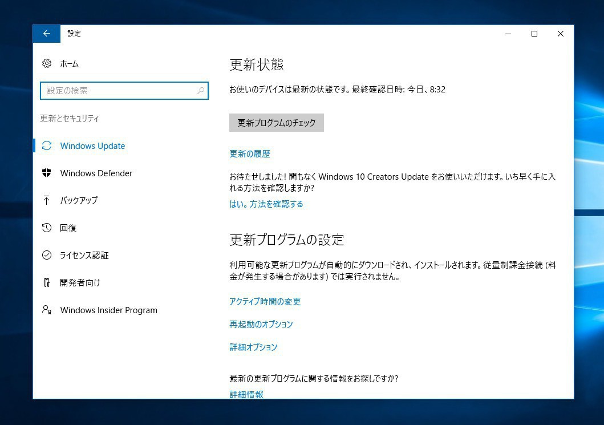Click the back arrow in title bar
Viewport: 604px width, 425px height.
47,34
